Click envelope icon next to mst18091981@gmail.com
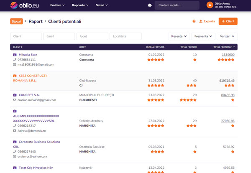 click(15, 64)
